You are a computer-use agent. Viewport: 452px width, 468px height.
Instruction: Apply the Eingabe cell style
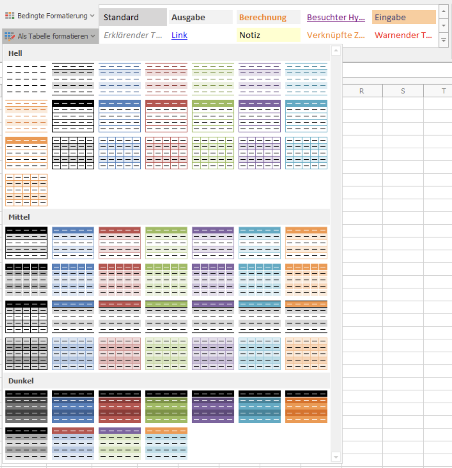pyautogui.click(x=404, y=17)
